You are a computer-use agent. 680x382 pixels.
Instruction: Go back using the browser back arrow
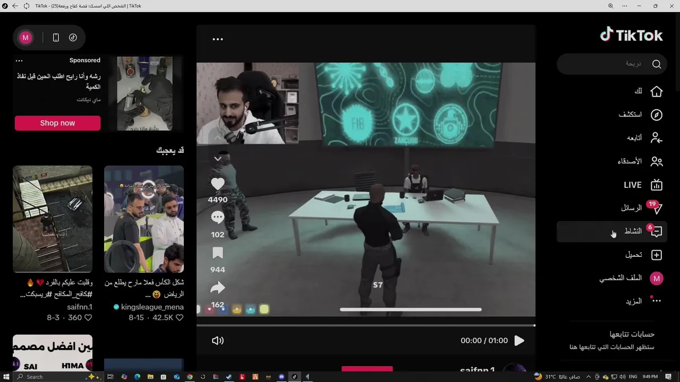pyautogui.click(x=15, y=6)
